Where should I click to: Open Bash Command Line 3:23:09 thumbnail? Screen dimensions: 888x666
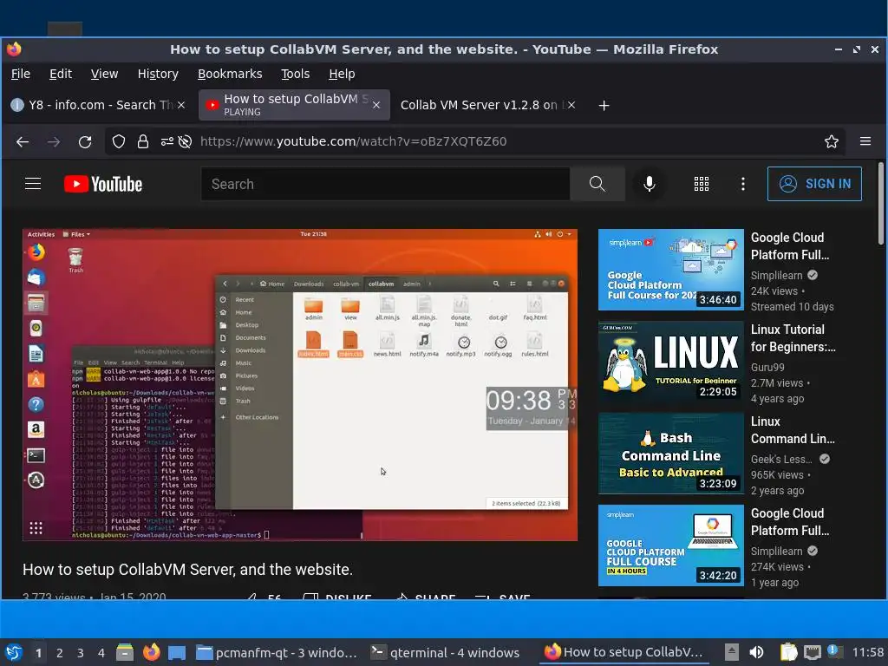pyautogui.click(x=670, y=453)
